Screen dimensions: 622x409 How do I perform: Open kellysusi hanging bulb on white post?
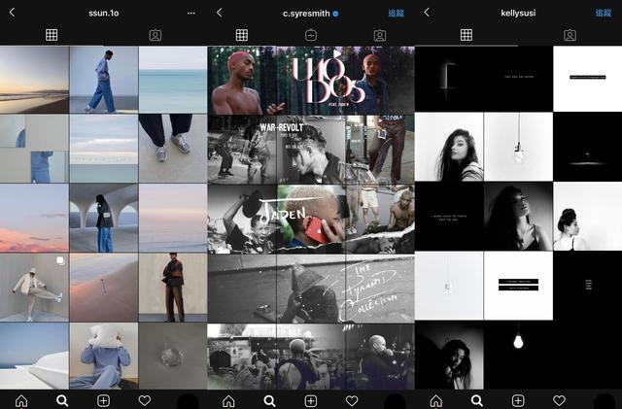[x=518, y=147]
